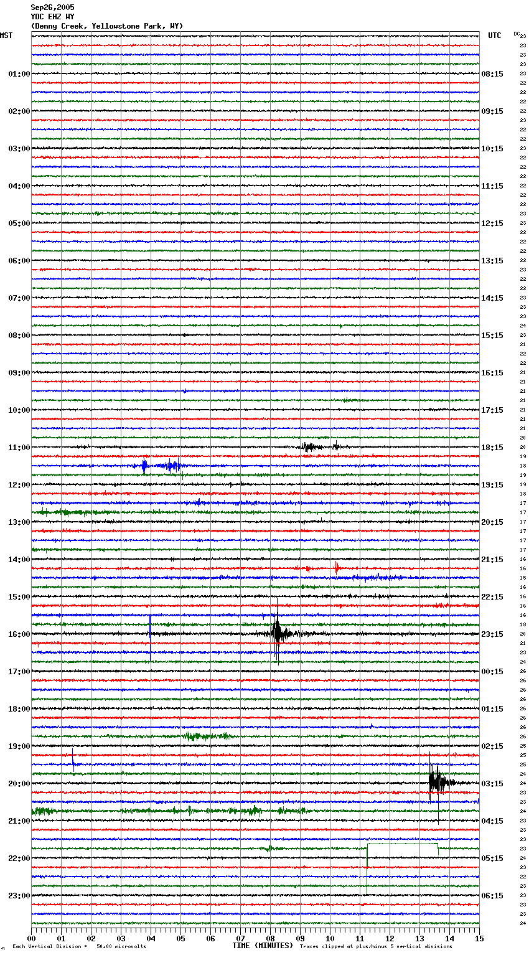Select the 05:00 MST time label

19,223
